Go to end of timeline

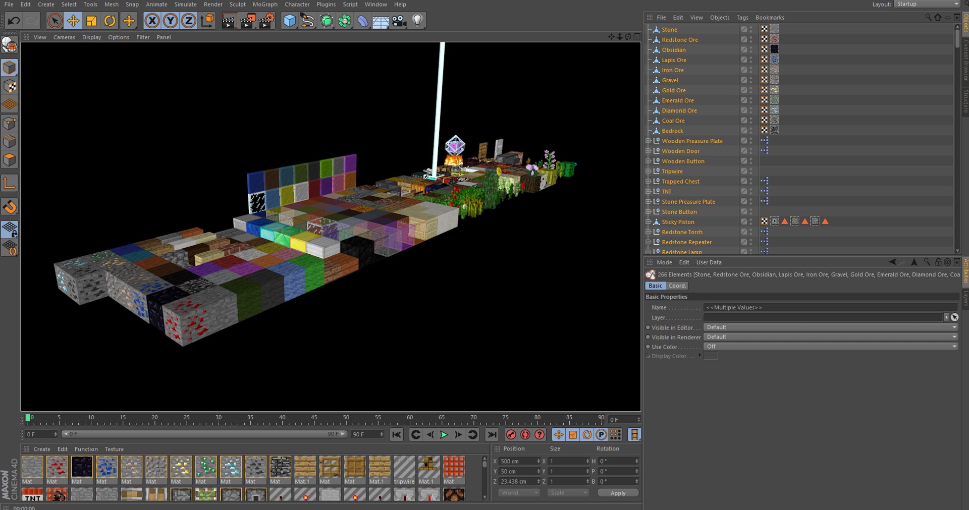pos(492,434)
